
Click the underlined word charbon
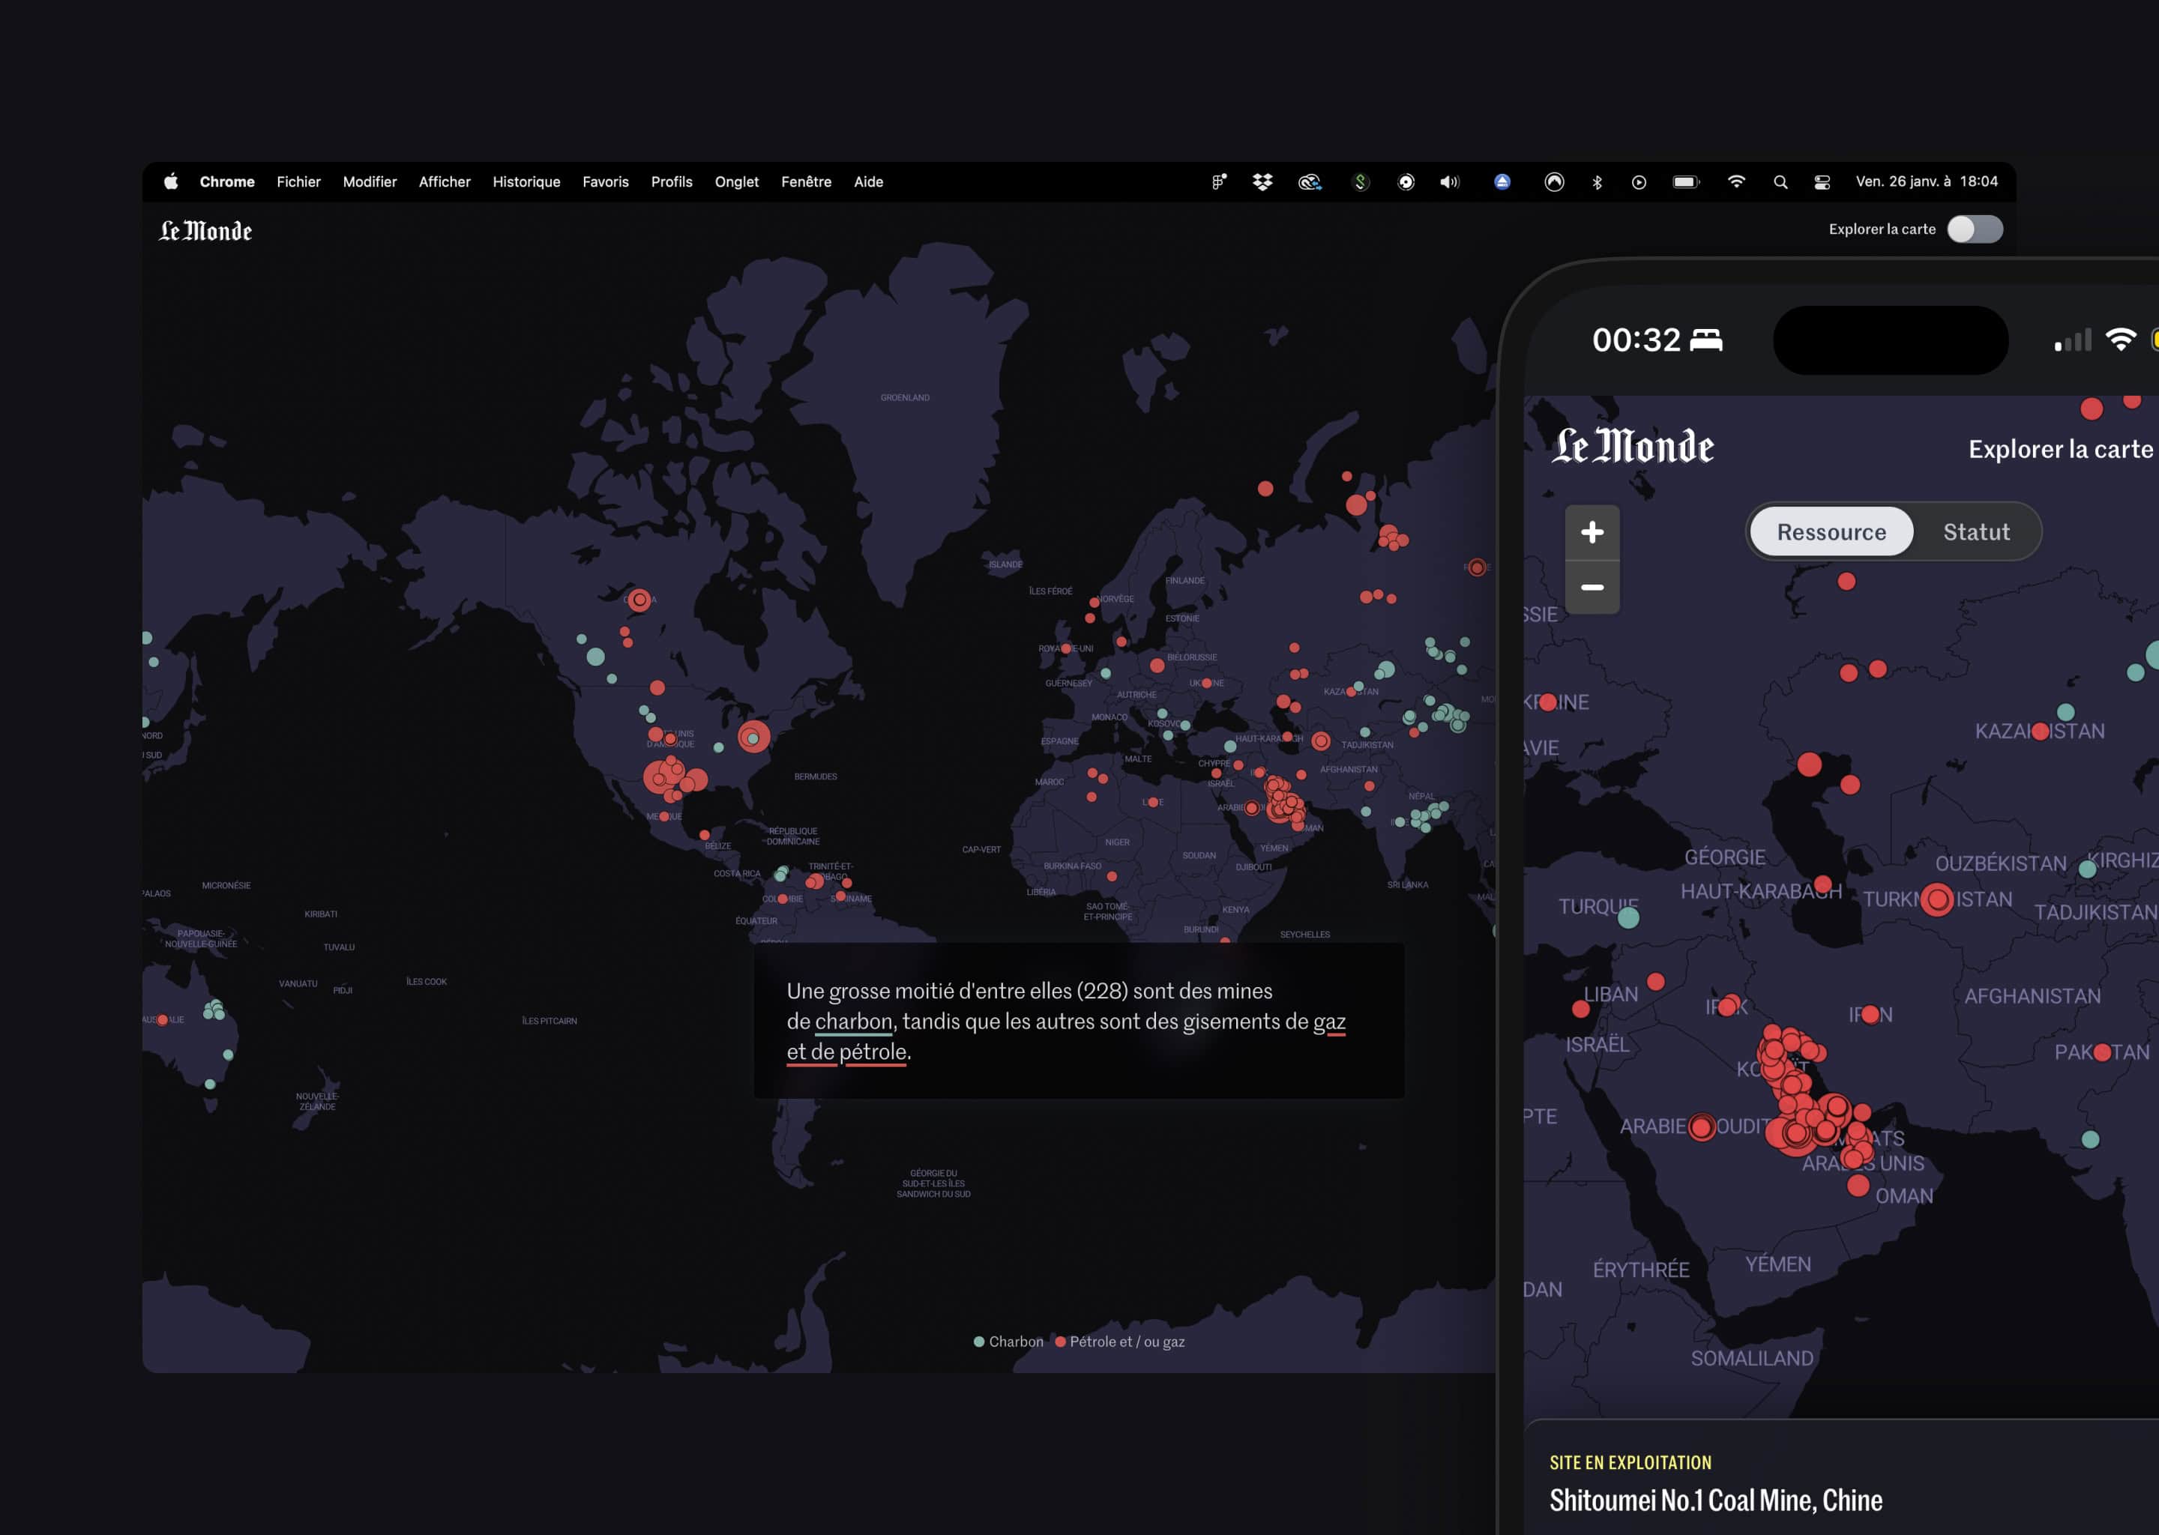pyautogui.click(x=854, y=1022)
